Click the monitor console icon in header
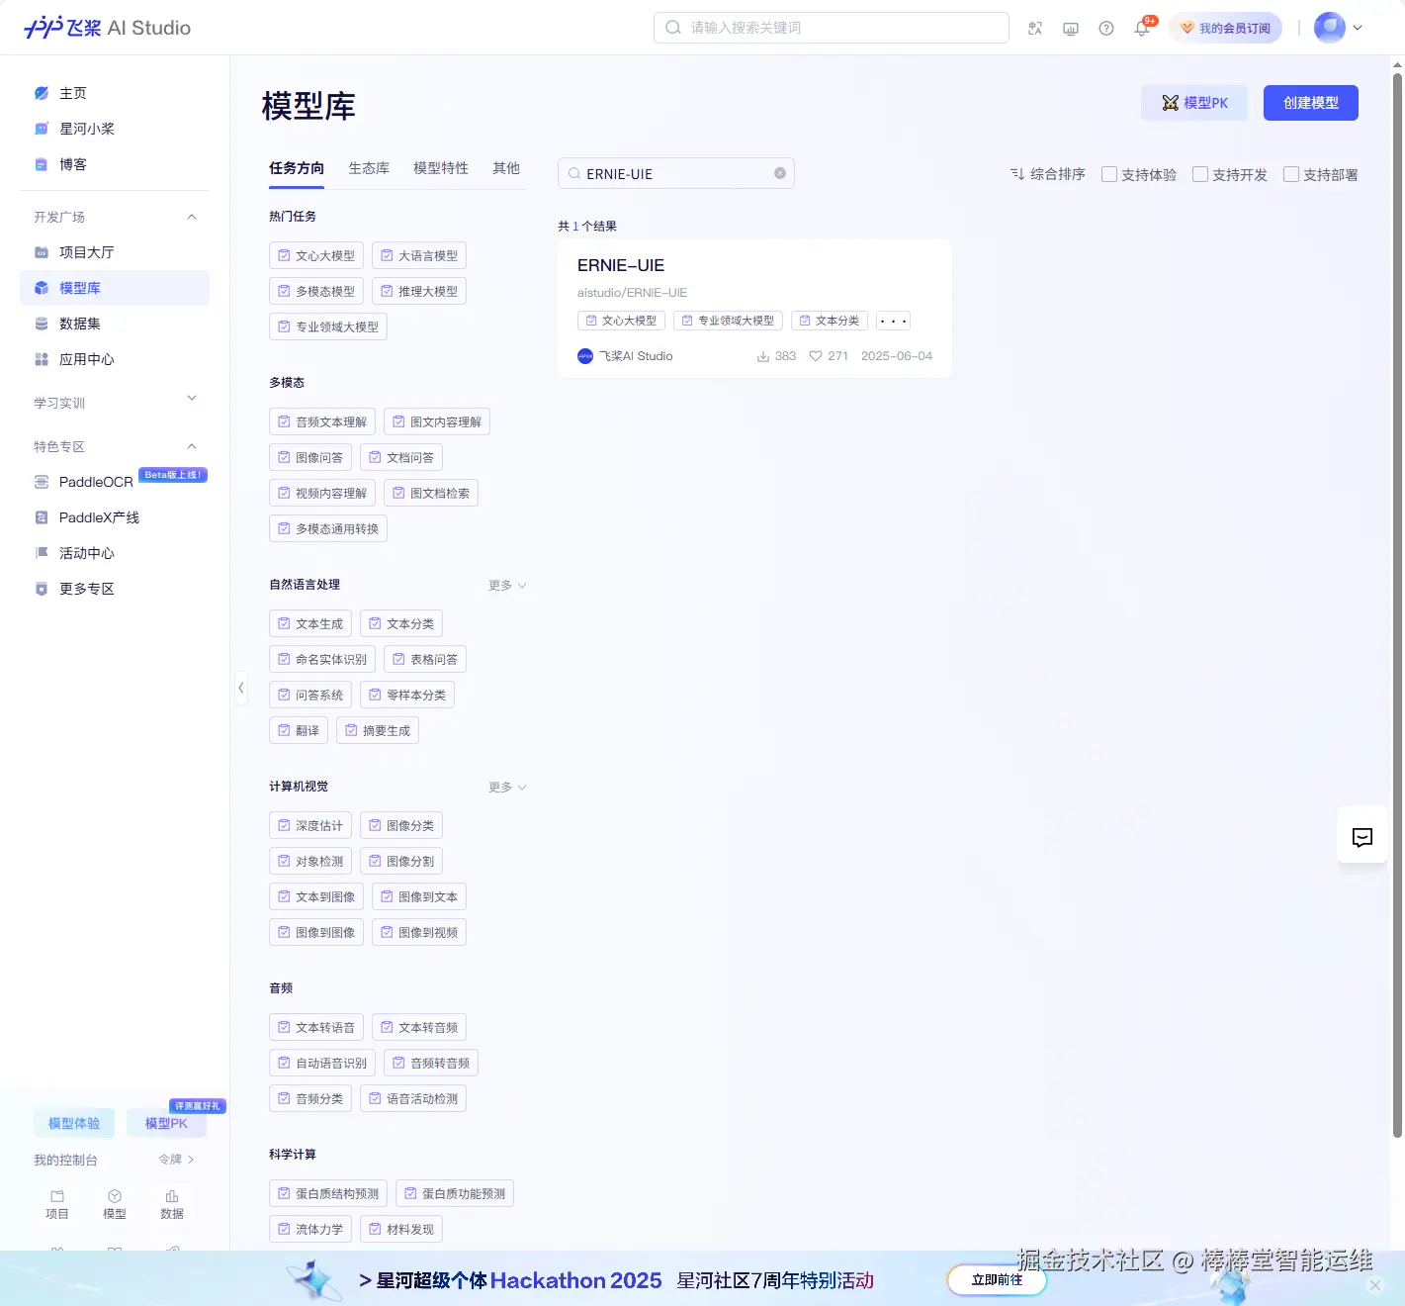The width and height of the screenshot is (1405, 1306). (1071, 29)
